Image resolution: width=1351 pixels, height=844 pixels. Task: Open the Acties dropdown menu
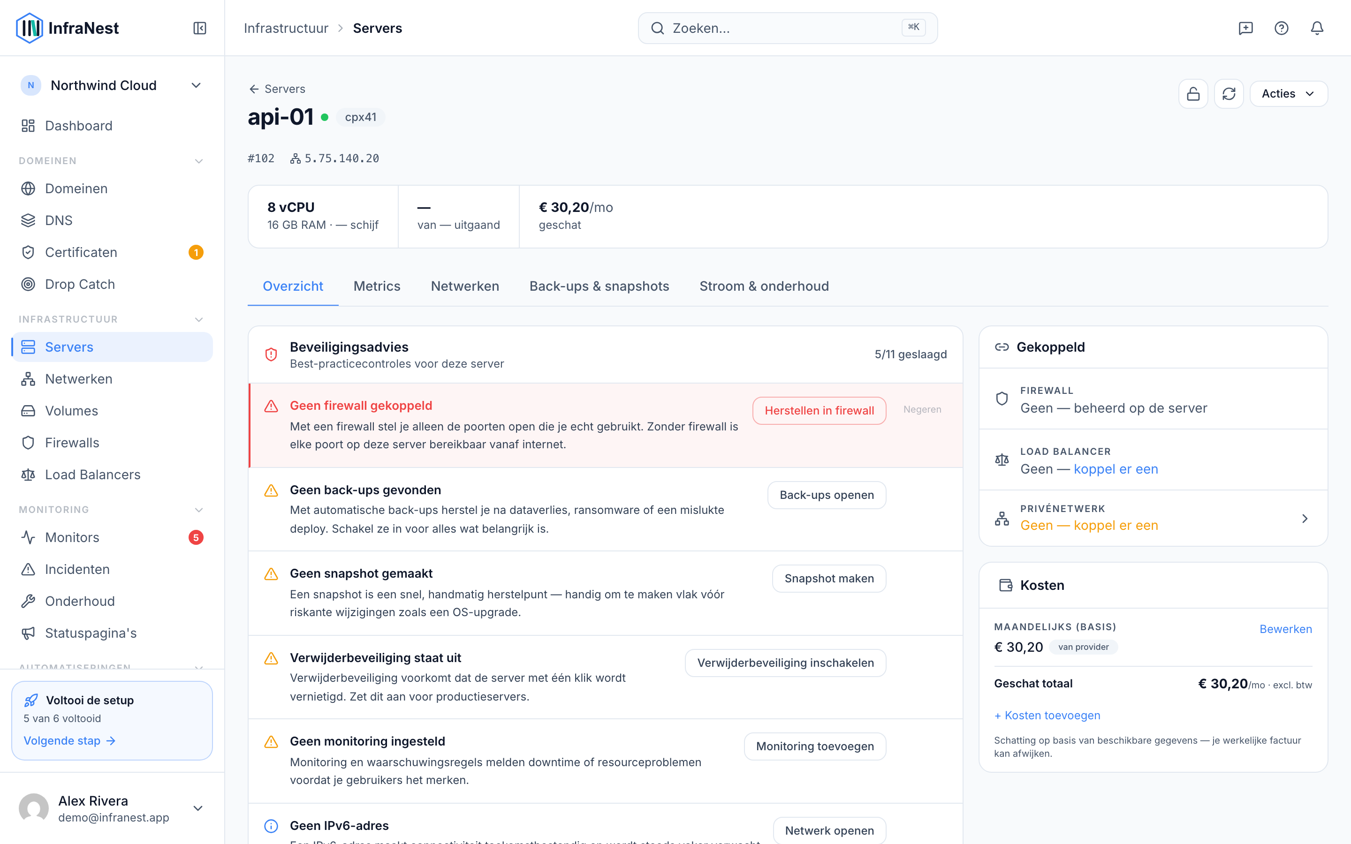pos(1289,94)
